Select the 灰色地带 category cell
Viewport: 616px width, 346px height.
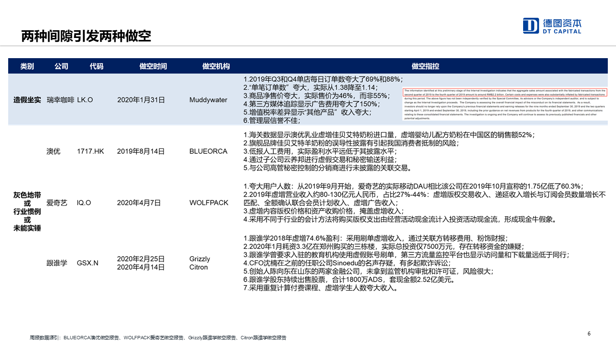click(x=27, y=211)
